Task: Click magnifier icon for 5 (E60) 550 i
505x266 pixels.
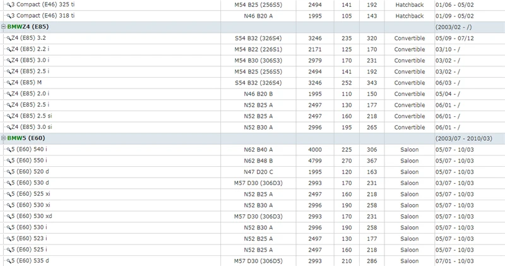Action: tap(9, 161)
